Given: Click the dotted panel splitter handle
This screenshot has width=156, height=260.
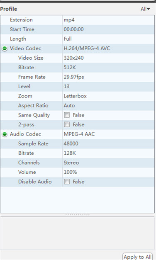Looking at the screenshot, I should 77,215.
